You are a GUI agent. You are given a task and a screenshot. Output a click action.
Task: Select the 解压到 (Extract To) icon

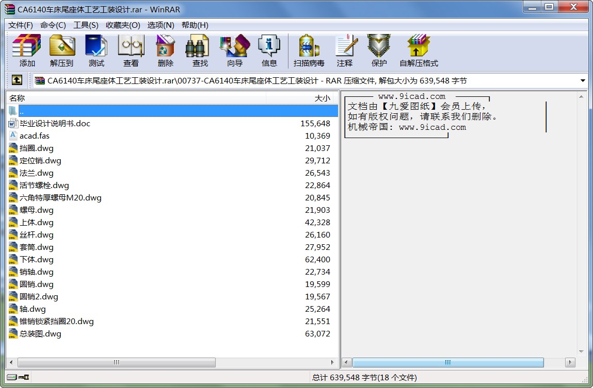[x=61, y=50]
